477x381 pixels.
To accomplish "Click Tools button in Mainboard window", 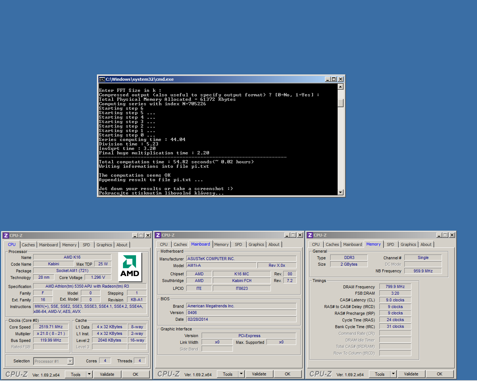I will [228, 374].
